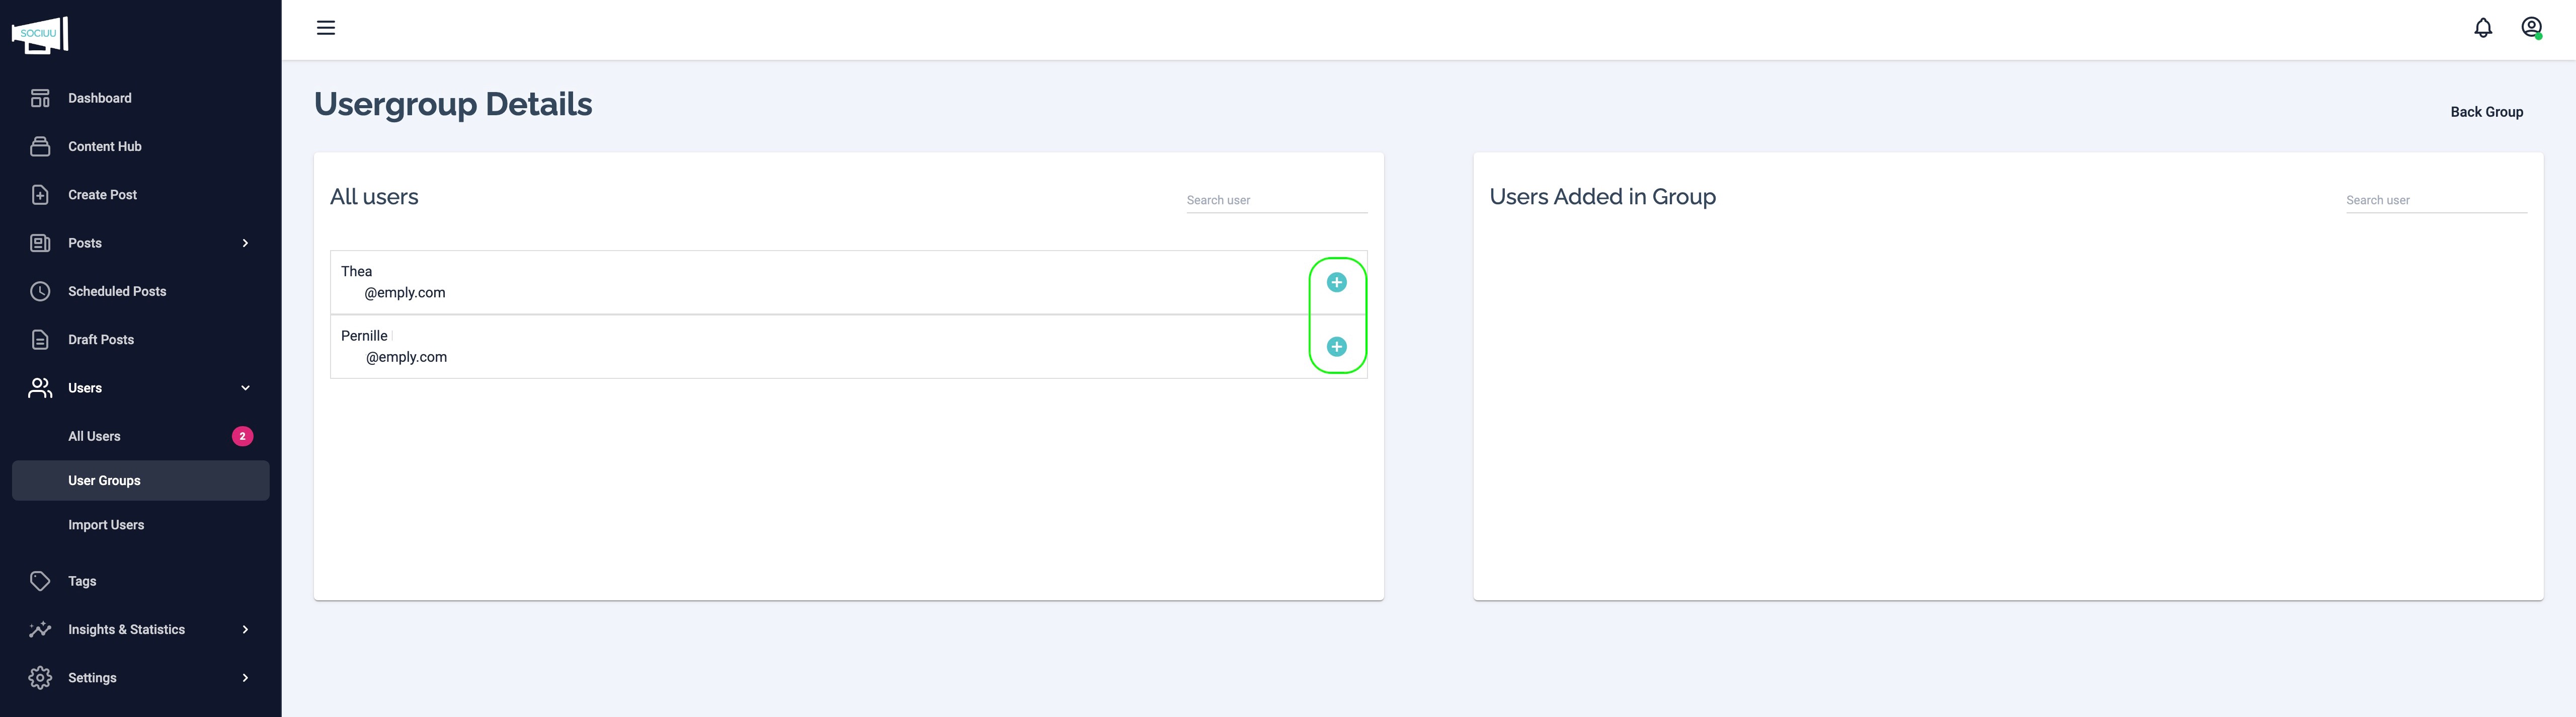The width and height of the screenshot is (2576, 717).
Task: Expand Insights & Statistics section
Action: click(245, 629)
